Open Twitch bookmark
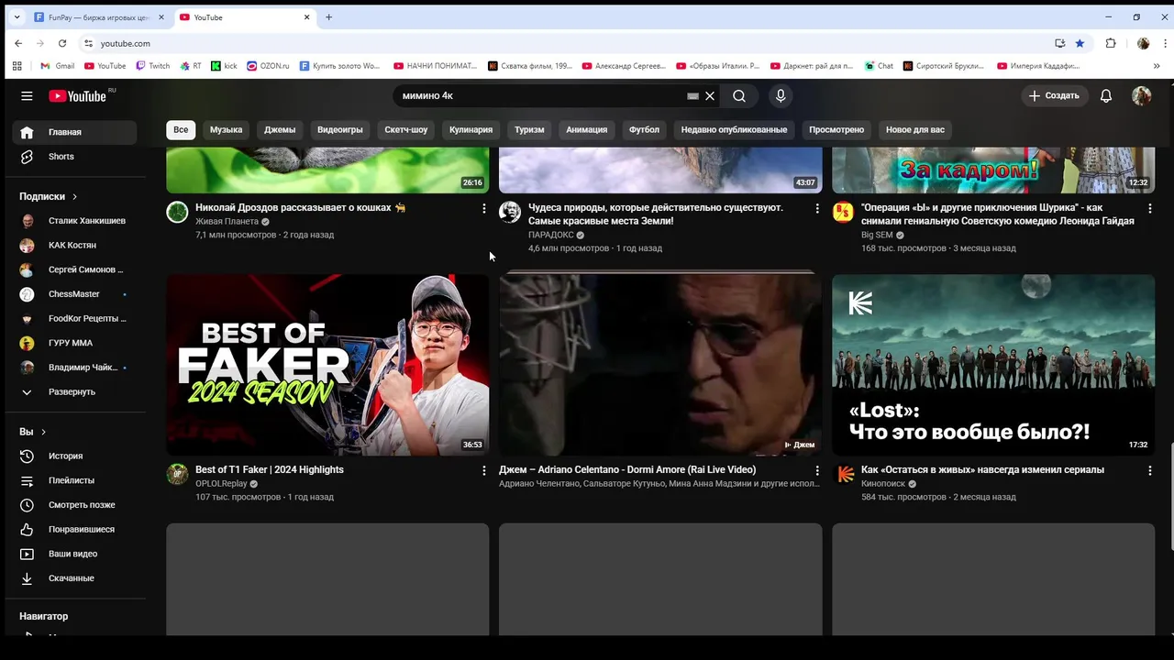Viewport: 1174px width, 660px height. pos(152,66)
